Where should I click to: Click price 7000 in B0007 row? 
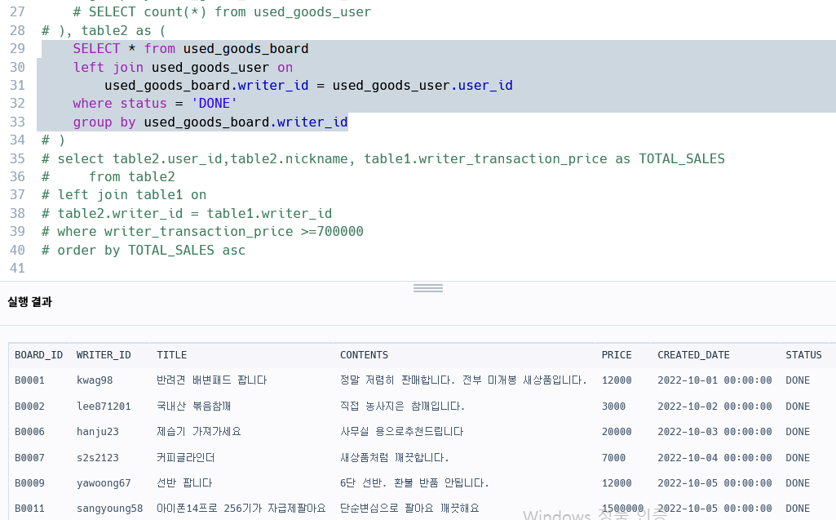[x=613, y=457]
